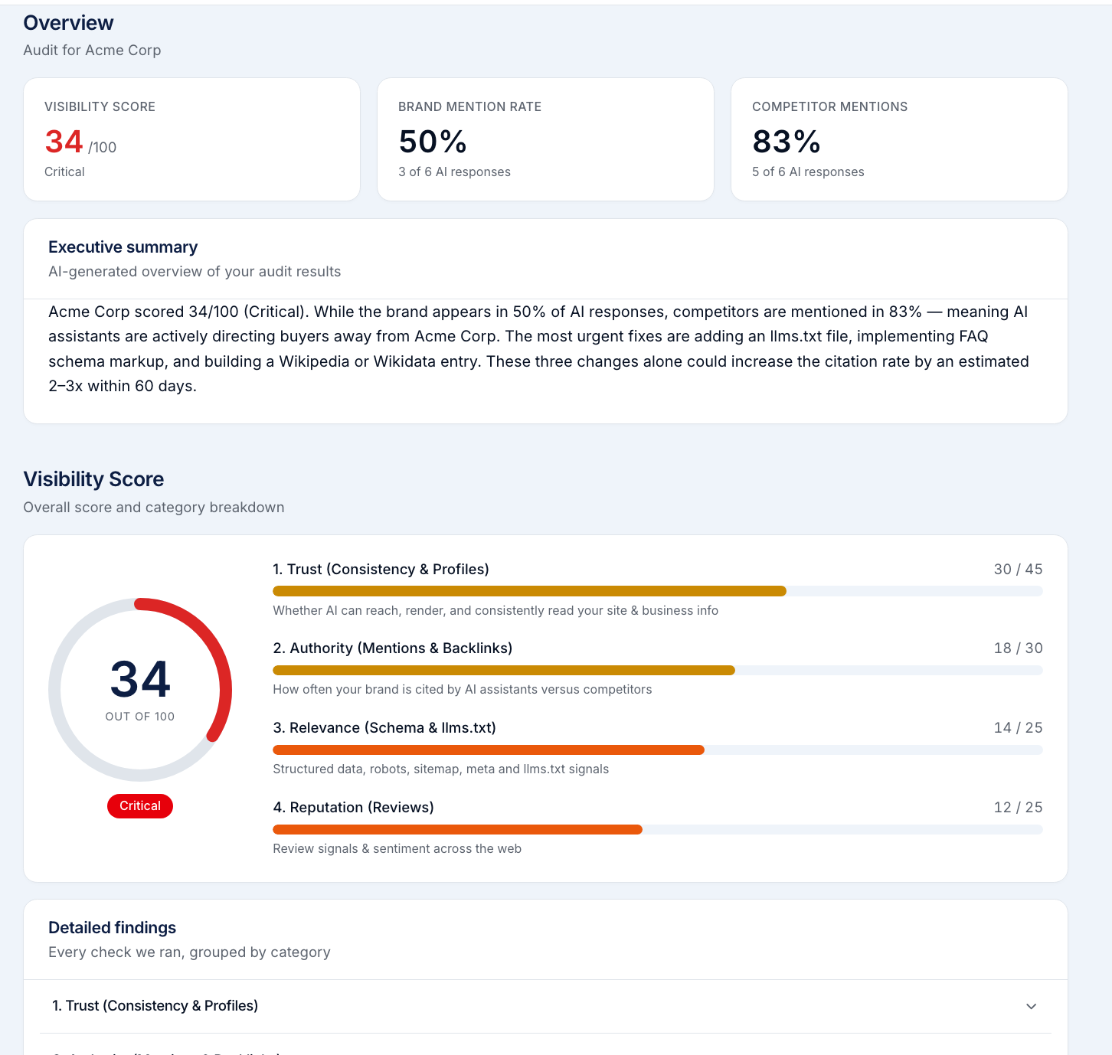Click the 50% brand mention value
1112x1055 pixels.
click(433, 142)
